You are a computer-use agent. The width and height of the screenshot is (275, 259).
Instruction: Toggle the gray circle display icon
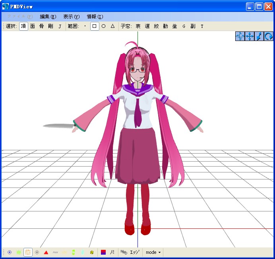pos(37,252)
